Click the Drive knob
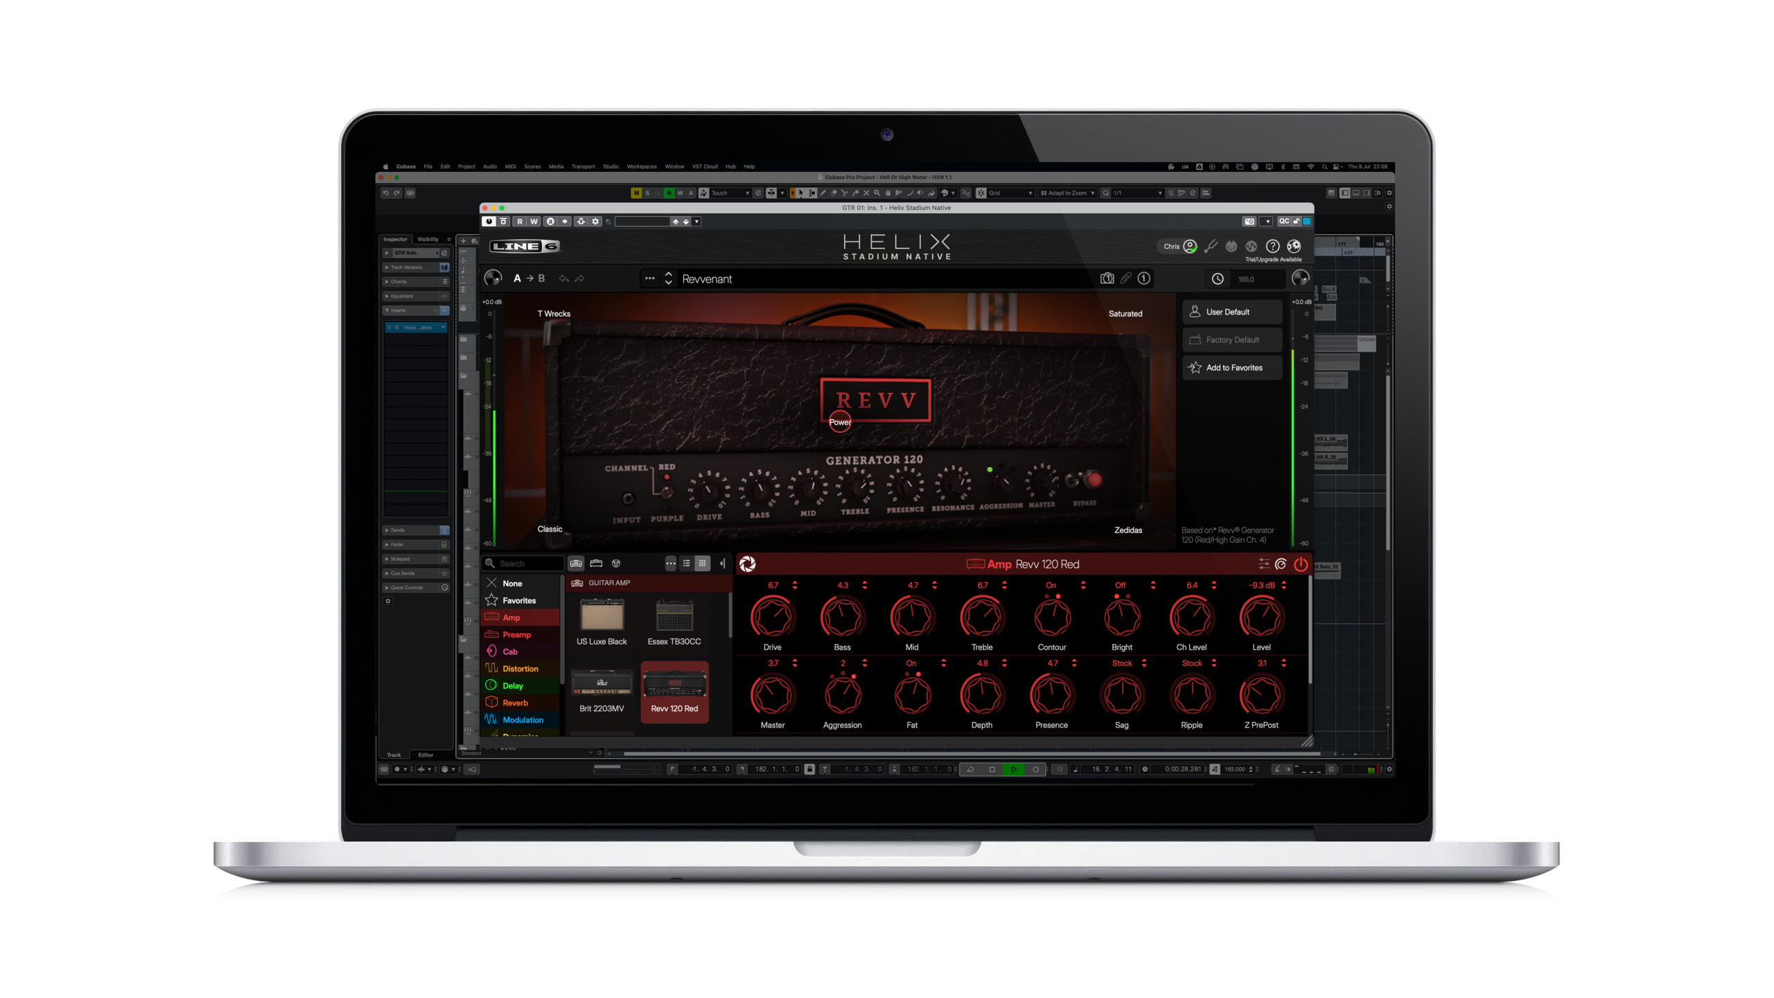Viewport: 1774px width, 998px height. pos(773,618)
